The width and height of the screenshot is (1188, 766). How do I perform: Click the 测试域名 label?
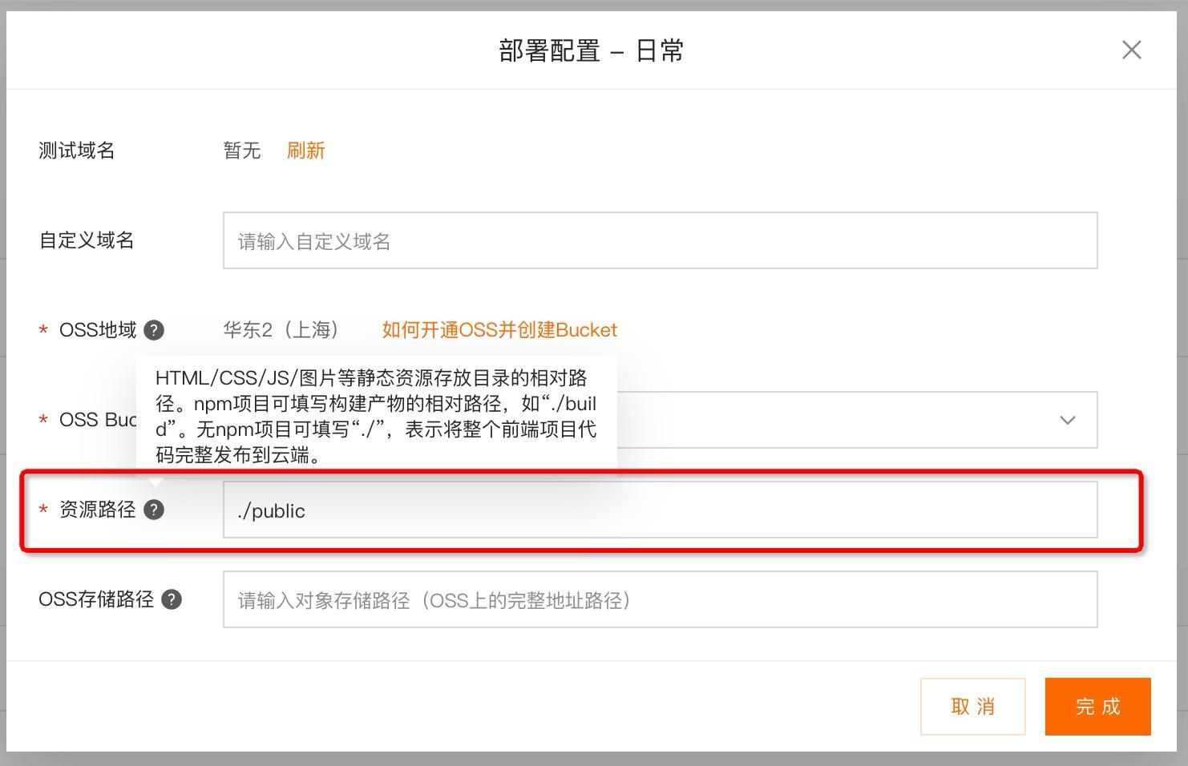click(x=76, y=150)
